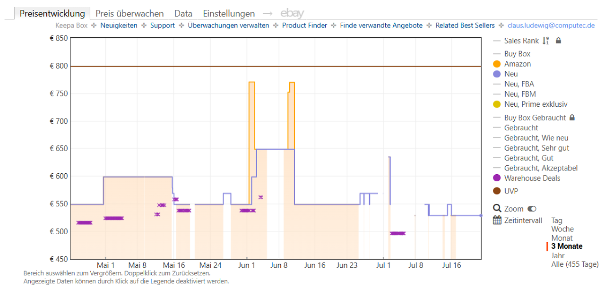
Task: Toggle the orange Amazon legend marker
Action: coord(497,64)
